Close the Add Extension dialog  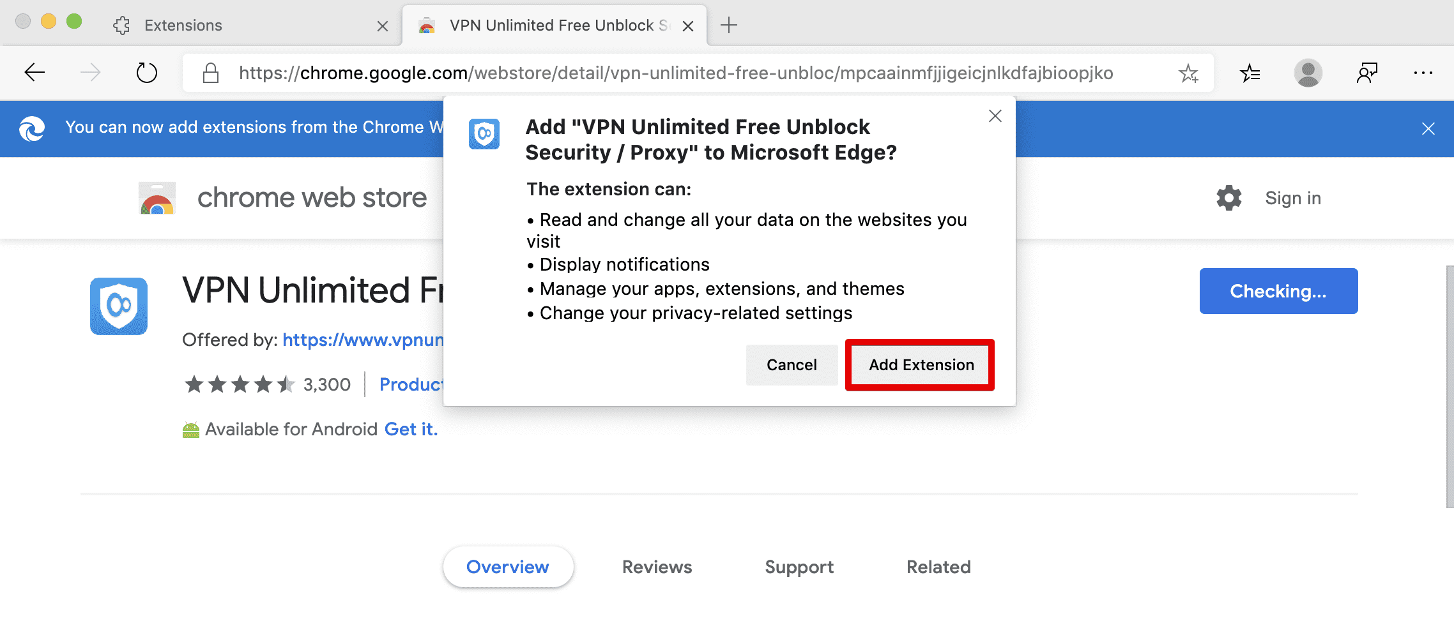click(995, 116)
